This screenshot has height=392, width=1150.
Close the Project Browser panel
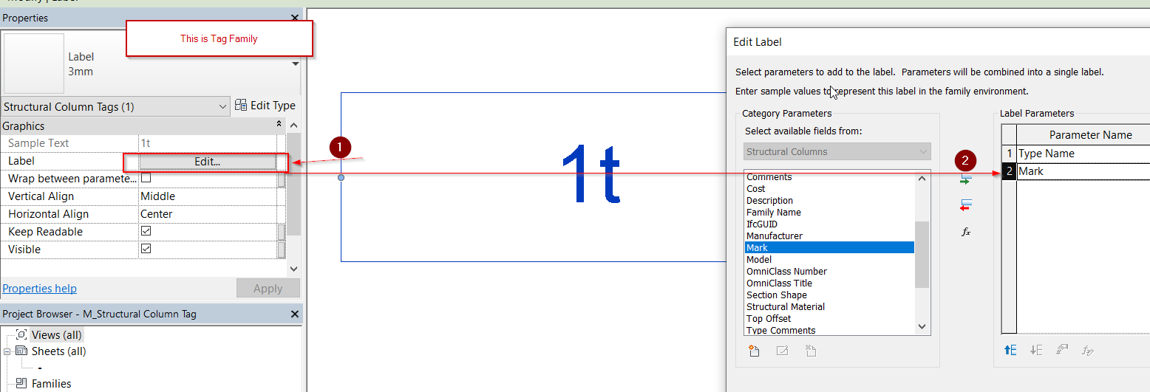click(295, 314)
